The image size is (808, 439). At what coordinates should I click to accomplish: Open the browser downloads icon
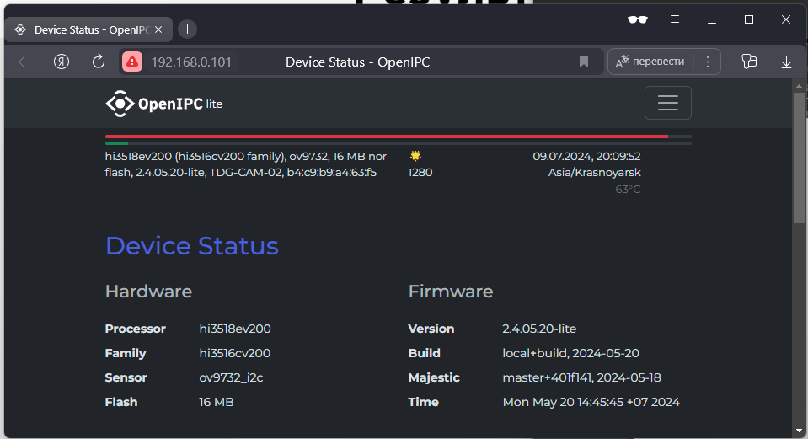[x=786, y=62]
